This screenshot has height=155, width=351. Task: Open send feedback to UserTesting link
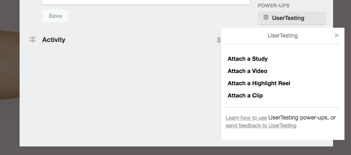click(x=261, y=126)
